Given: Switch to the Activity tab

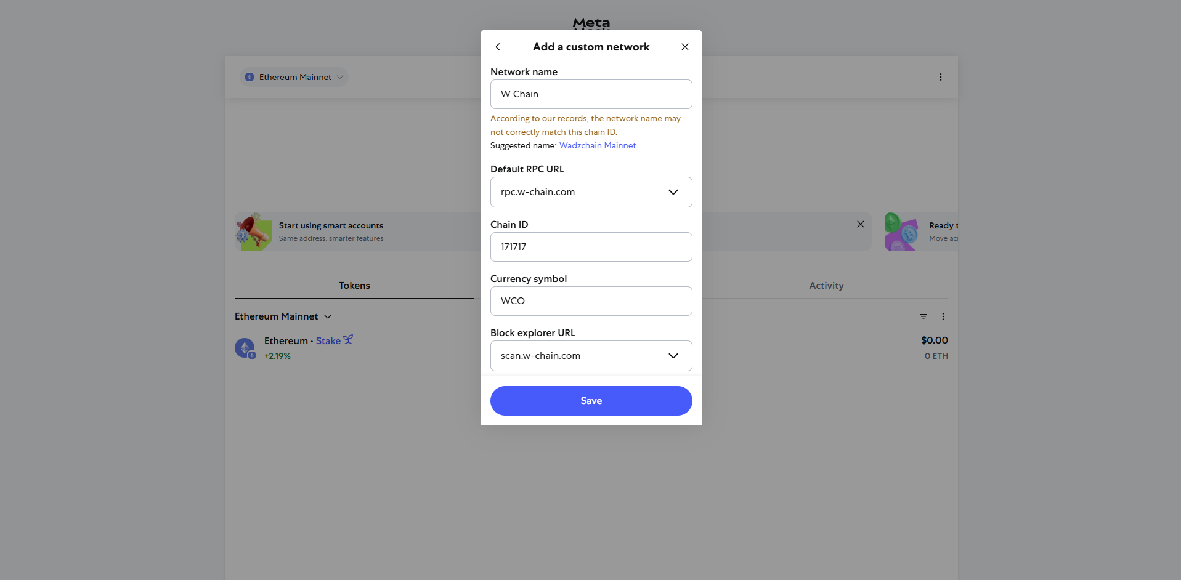Looking at the screenshot, I should coord(826,286).
